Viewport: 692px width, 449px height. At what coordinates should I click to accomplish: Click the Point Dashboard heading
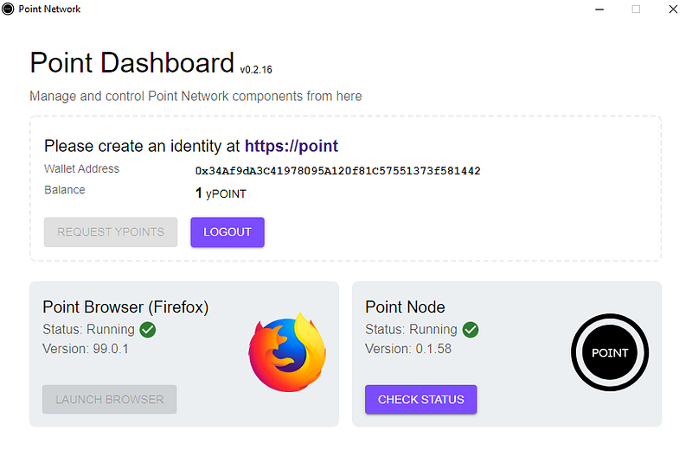click(x=131, y=63)
